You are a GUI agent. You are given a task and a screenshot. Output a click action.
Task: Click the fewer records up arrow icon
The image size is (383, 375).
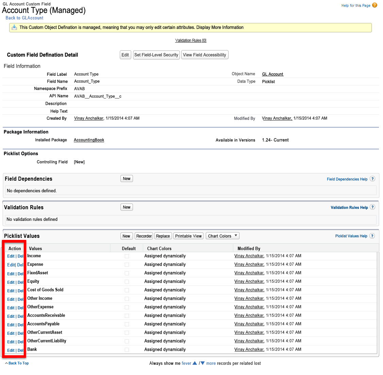coord(195,363)
